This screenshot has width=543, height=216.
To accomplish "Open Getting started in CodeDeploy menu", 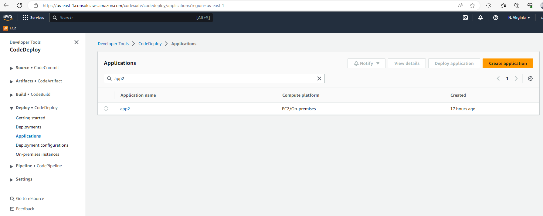I will click(30, 118).
